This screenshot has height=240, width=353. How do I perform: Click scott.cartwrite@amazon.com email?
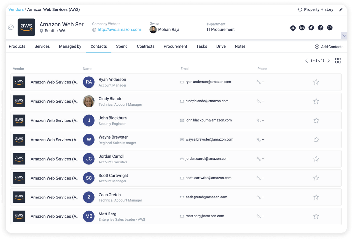pos(209,178)
